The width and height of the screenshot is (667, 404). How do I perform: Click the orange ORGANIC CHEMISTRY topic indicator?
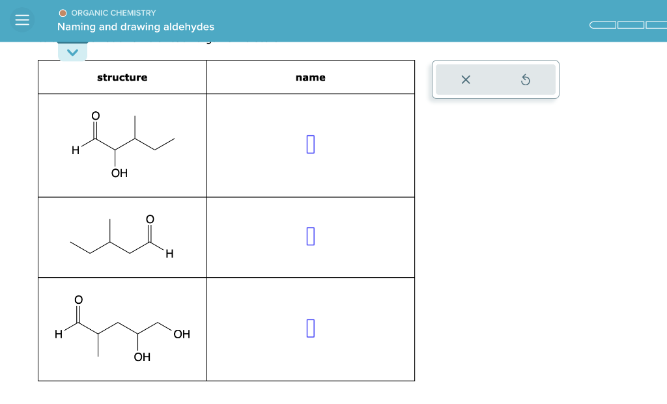tap(64, 12)
